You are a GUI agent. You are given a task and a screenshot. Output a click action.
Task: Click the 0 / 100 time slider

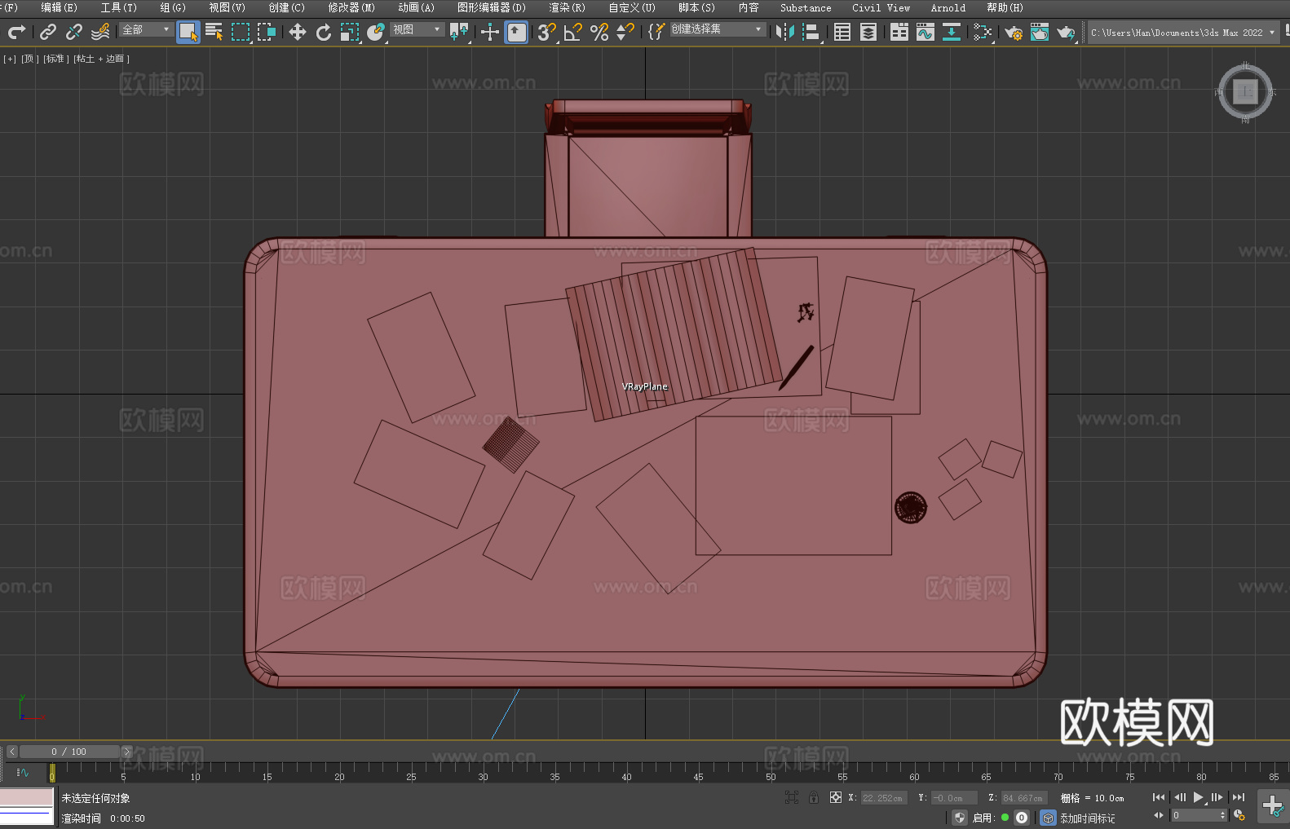[68, 752]
